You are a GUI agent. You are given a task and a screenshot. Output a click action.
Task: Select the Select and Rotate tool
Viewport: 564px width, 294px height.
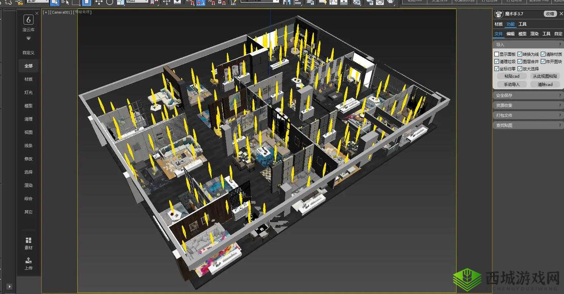coord(109,3)
